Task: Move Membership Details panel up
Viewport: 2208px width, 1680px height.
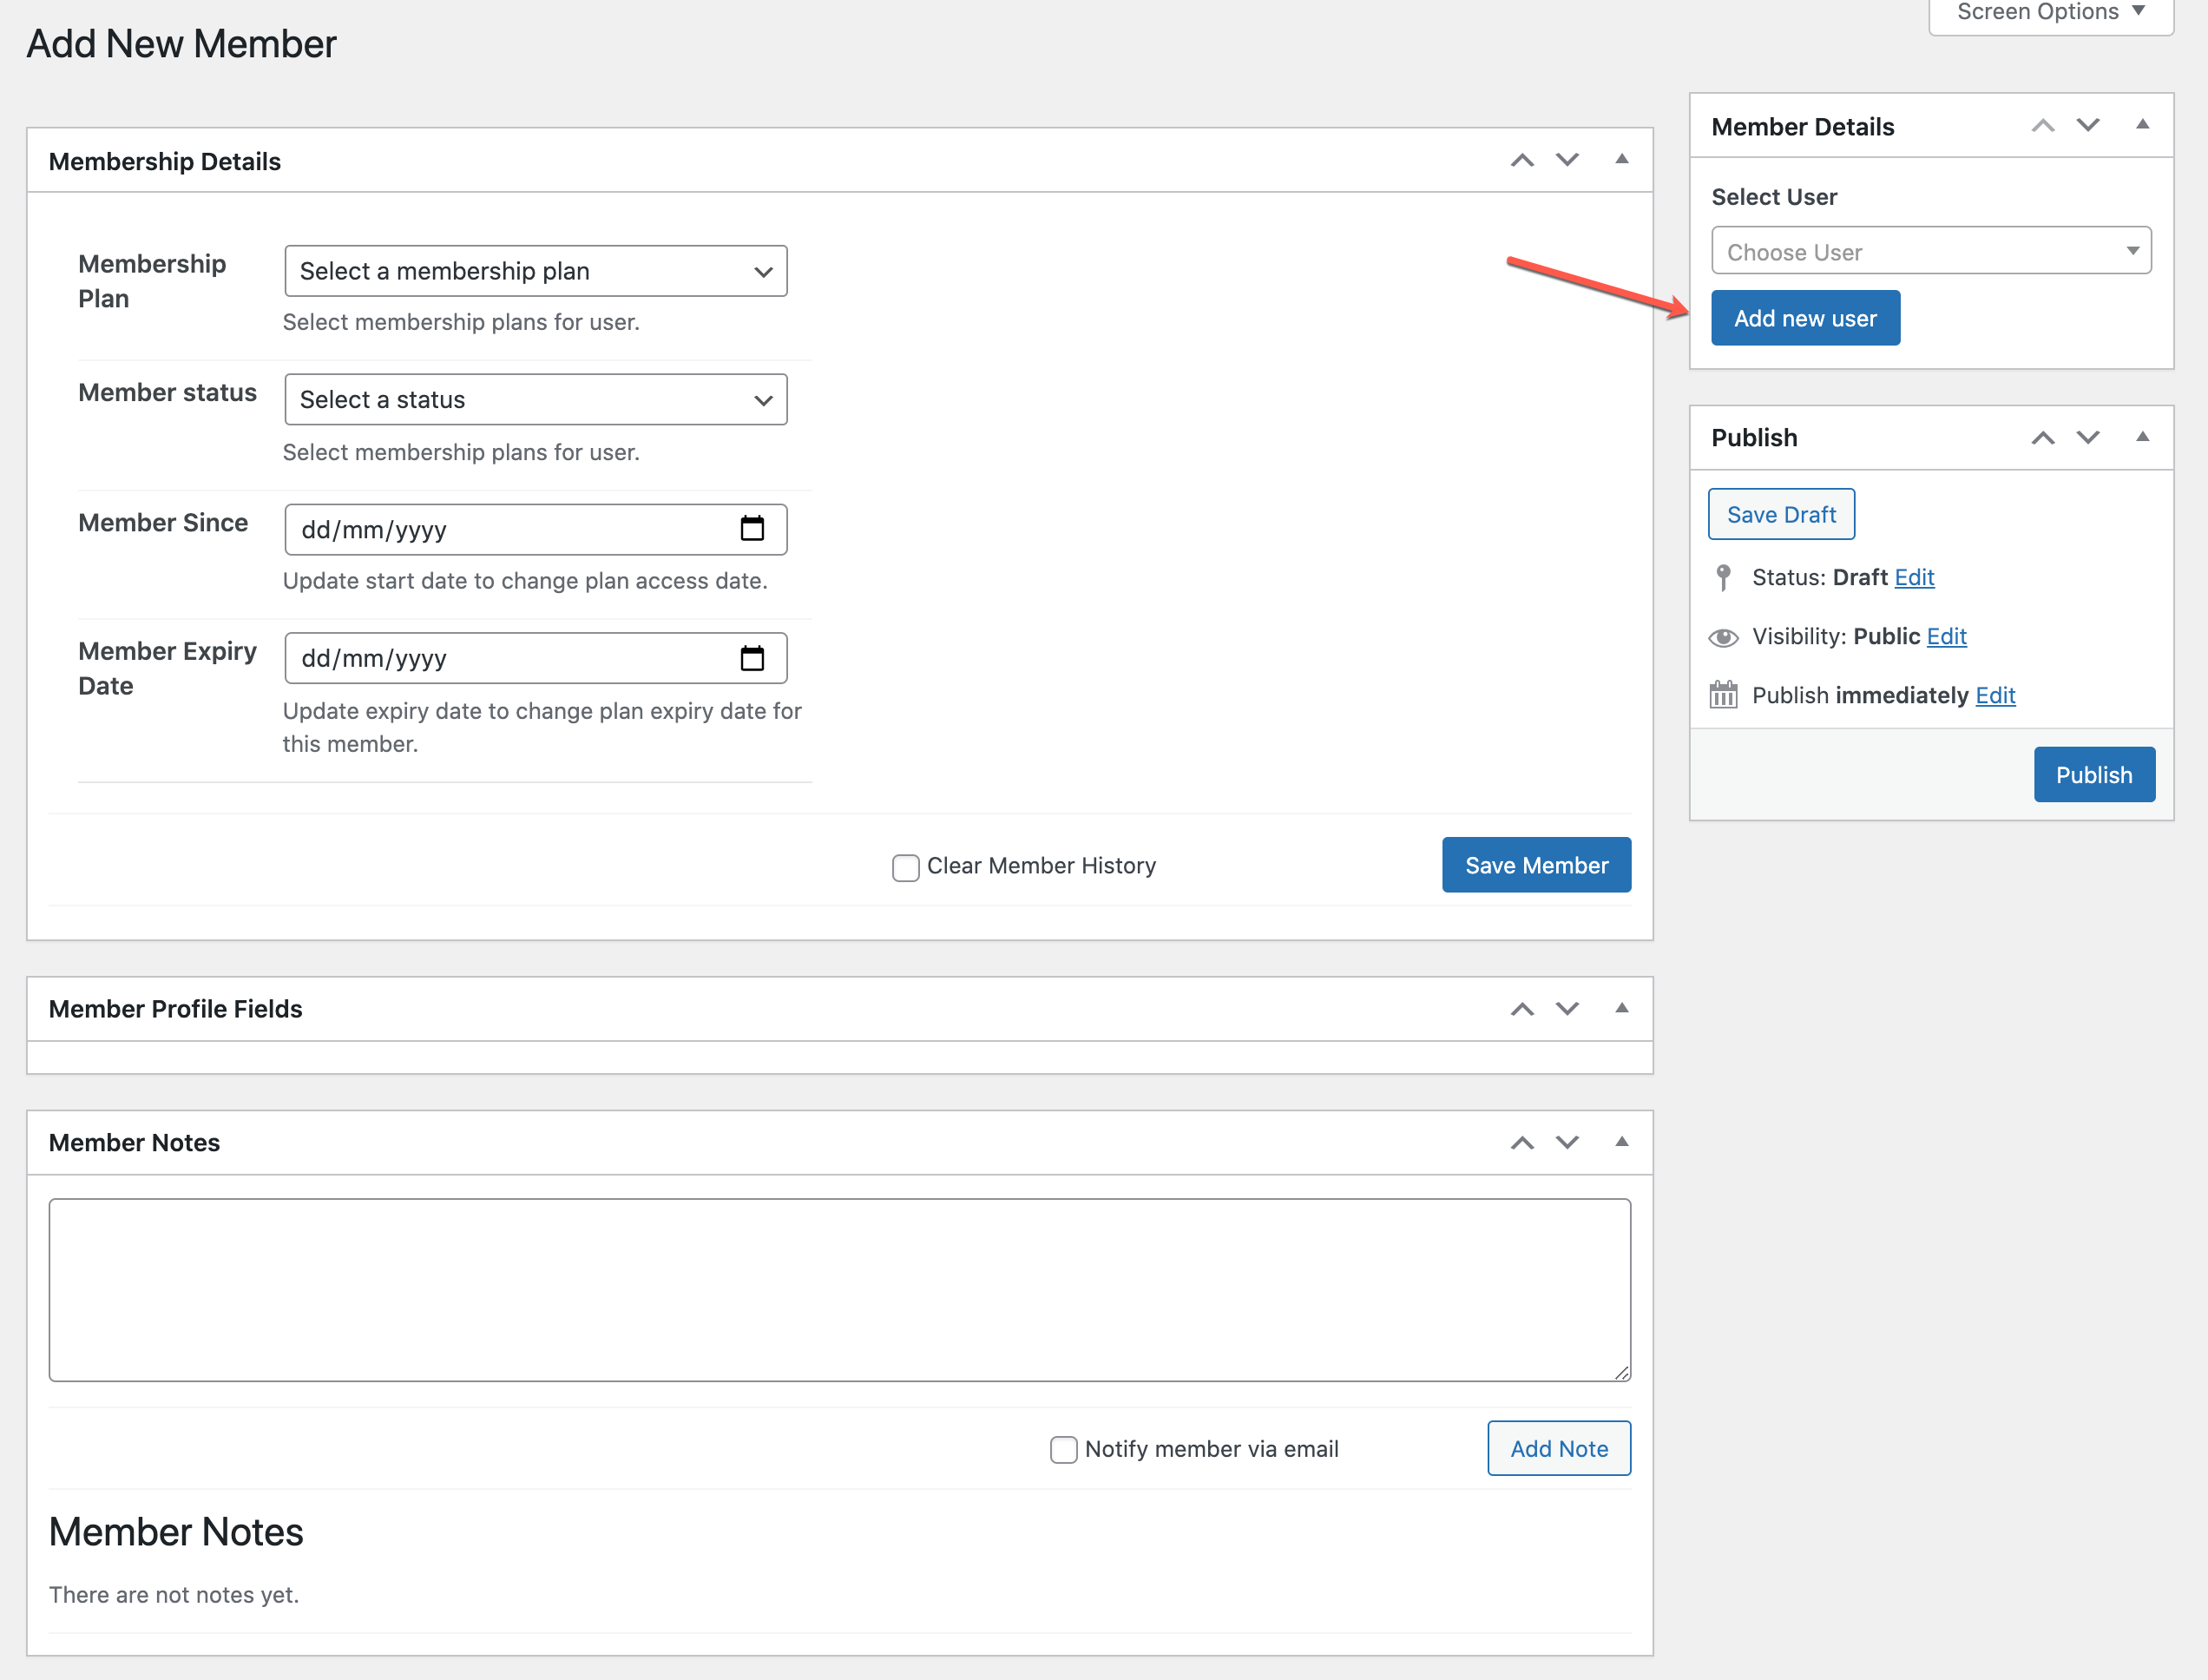Action: click(x=1521, y=160)
